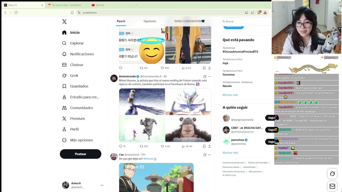342x192 pixels.
Task: Open Animetrends profile avatar
Action: [114, 78]
